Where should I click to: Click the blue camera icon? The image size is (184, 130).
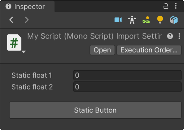118,20
